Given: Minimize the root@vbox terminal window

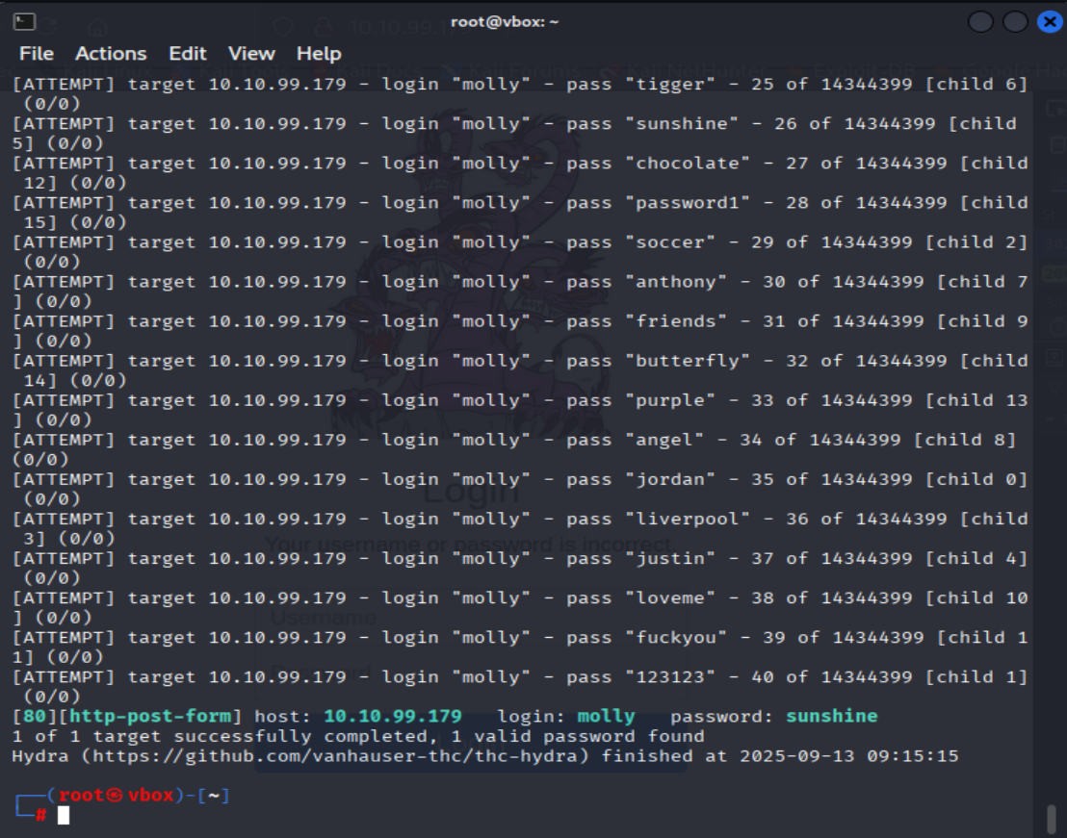Looking at the screenshot, I should tap(981, 22).
